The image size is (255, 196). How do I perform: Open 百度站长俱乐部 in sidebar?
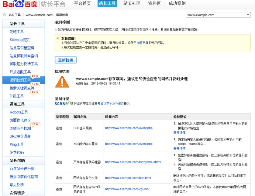click(22, 169)
